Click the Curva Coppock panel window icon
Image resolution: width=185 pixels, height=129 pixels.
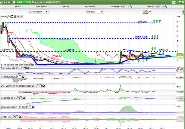[30, 107]
